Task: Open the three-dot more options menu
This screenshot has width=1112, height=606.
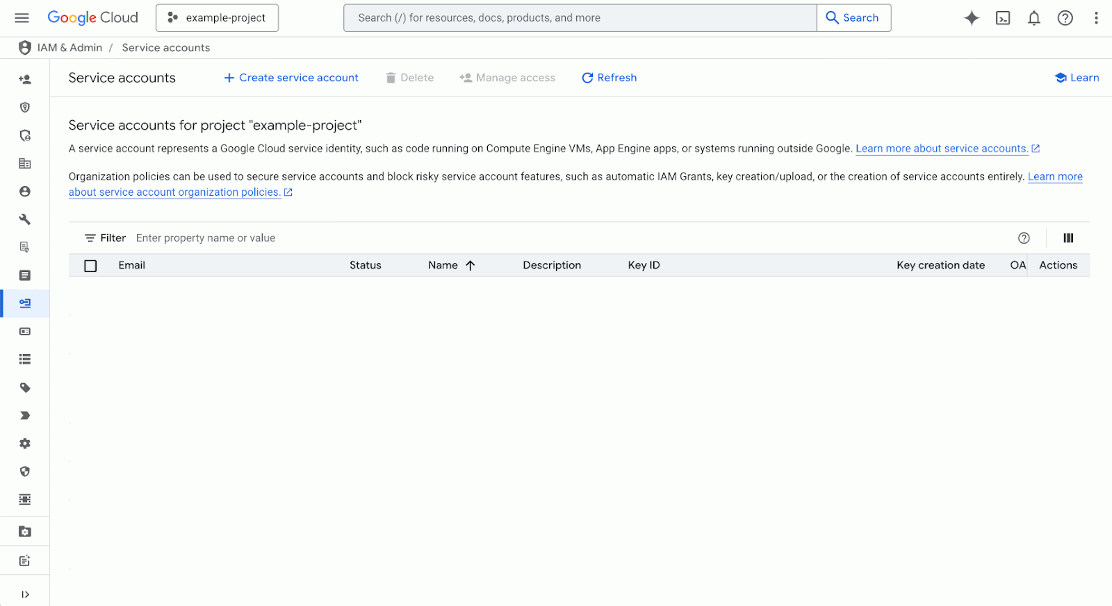Action: pos(1096,18)
